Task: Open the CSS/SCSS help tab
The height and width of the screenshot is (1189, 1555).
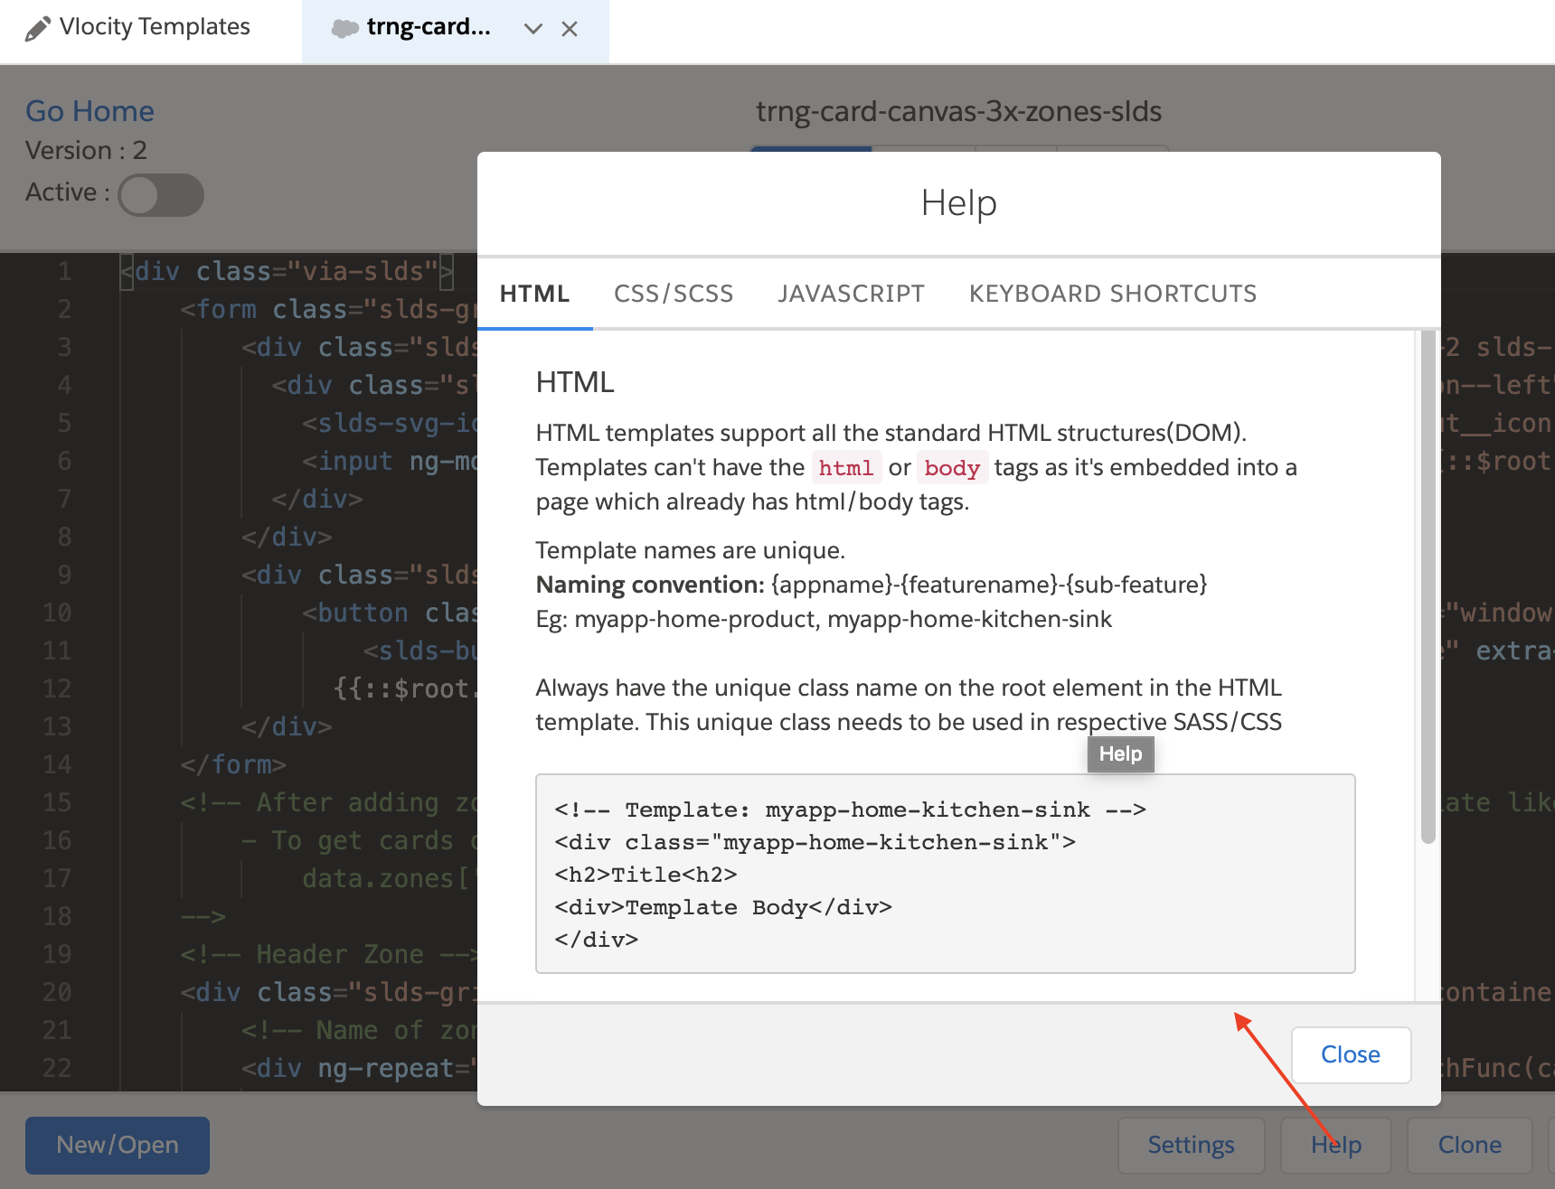Action: pos(674,294)
